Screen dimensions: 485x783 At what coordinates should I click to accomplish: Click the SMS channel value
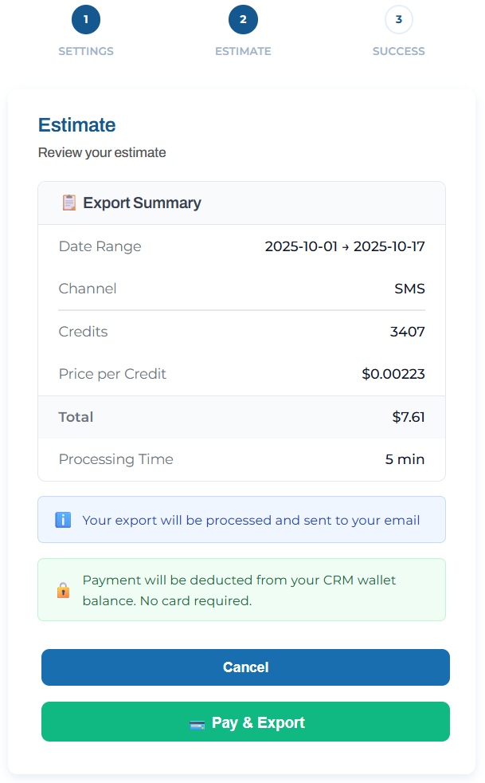point(409,289)
